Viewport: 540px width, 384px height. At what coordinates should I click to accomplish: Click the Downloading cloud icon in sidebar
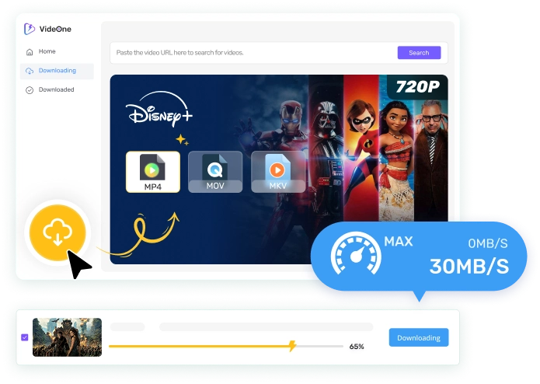tap(30, 71)
